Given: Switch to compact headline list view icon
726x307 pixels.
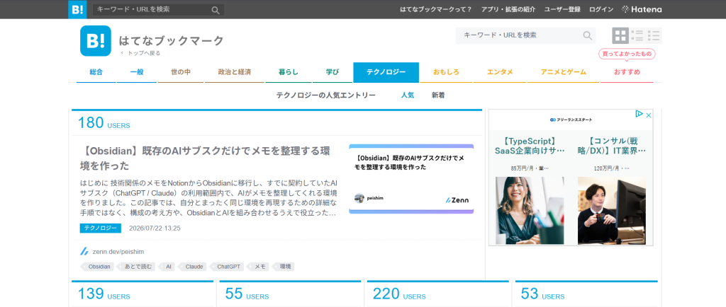Looking at the screenshot, I should [654, 35].
